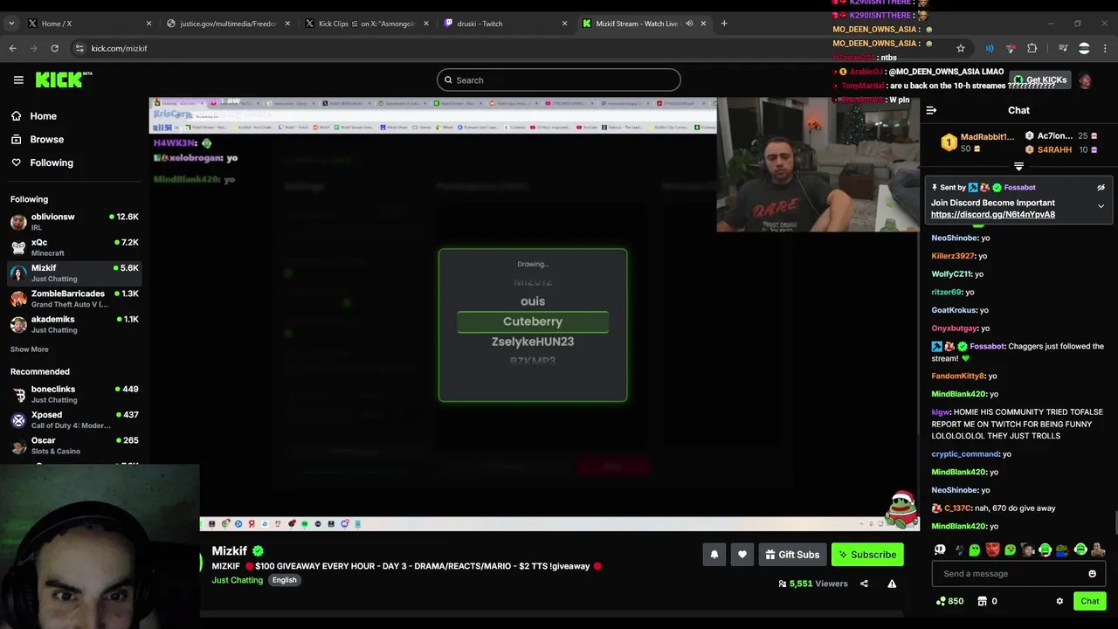Open xQc's Minecraft stream from the Following list
Image resolution: width=1118 pixels, height=629 pixels.
74,247
